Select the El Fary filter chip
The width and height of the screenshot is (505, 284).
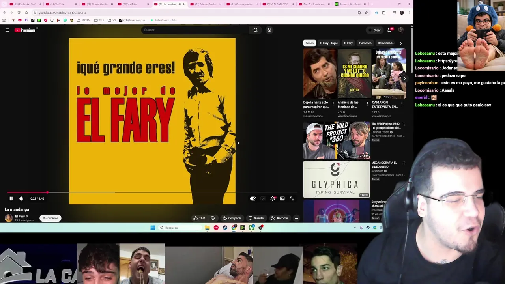click(348, 43)
